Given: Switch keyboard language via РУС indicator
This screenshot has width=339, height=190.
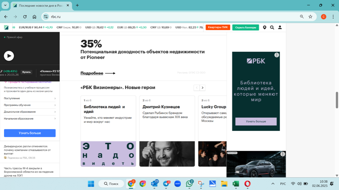Looking at the screenshot, I should pyautogui.click(x=283, y=184).
